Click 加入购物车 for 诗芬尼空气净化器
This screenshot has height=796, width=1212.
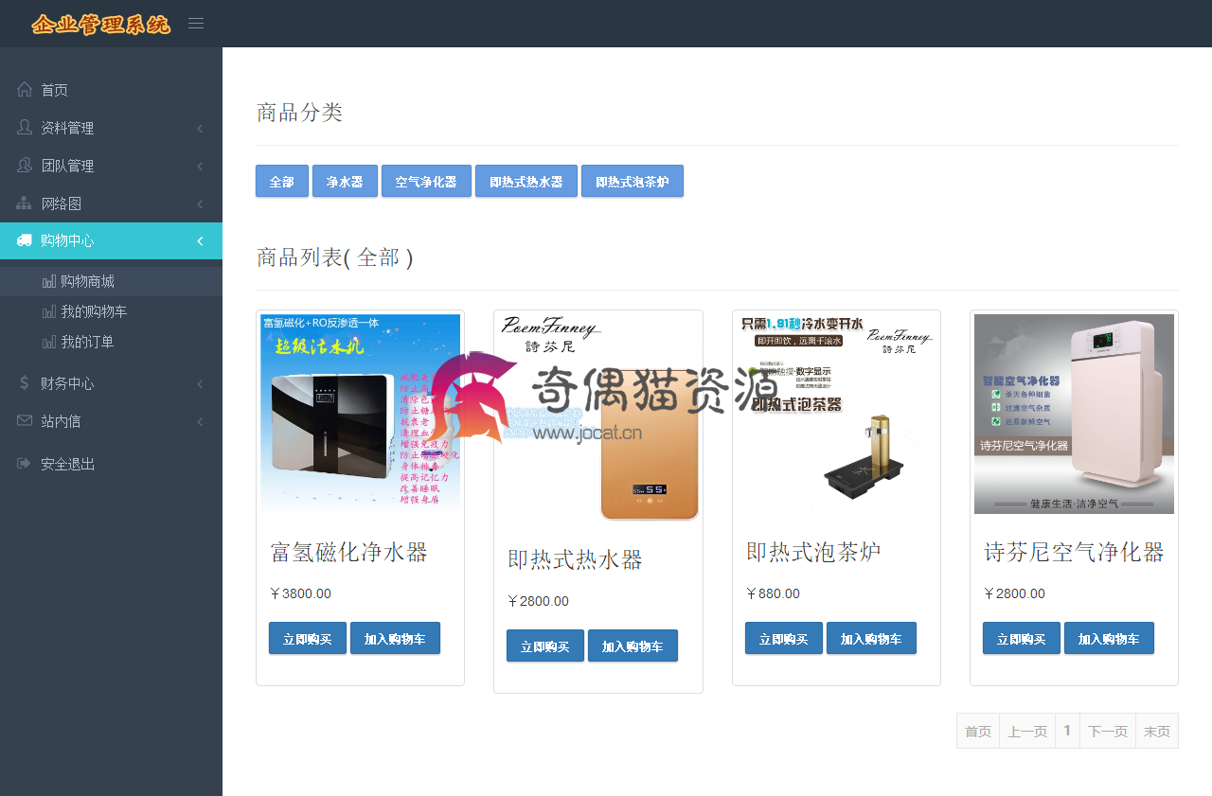click(1109, 638)
